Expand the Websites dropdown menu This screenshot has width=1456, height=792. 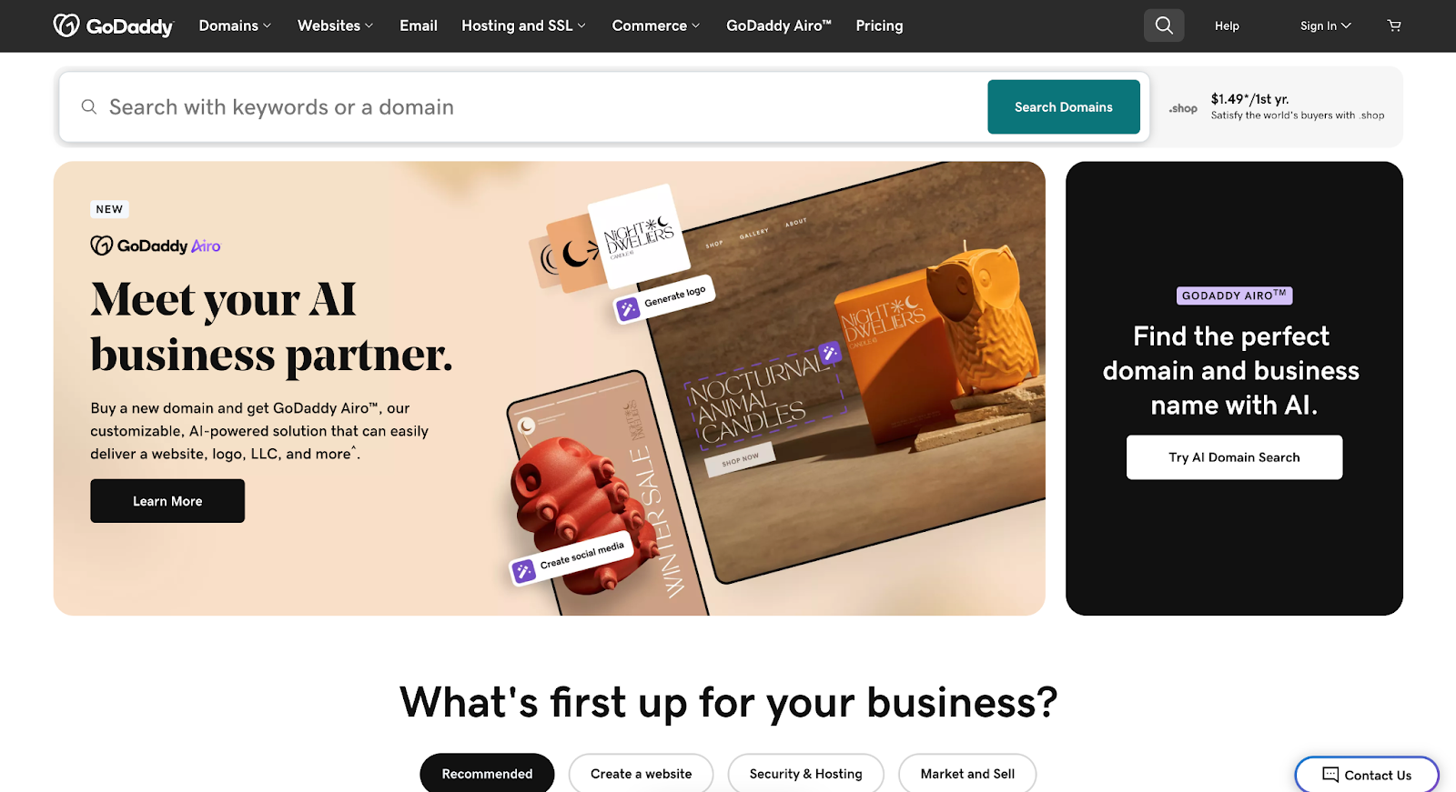point(335,25)
